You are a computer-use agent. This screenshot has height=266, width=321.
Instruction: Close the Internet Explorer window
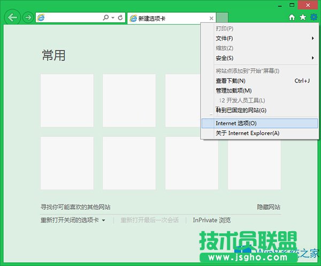[308, 5]
